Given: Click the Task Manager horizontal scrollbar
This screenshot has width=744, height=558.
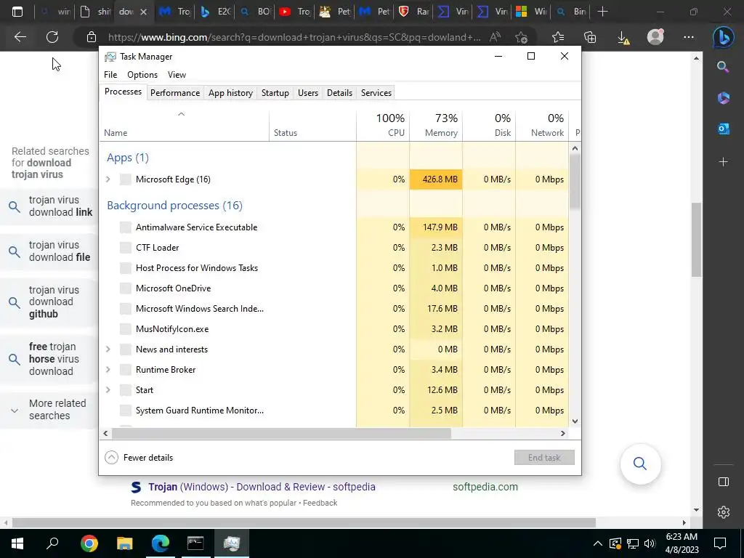Looking at the screenshot, I should 281,433.
